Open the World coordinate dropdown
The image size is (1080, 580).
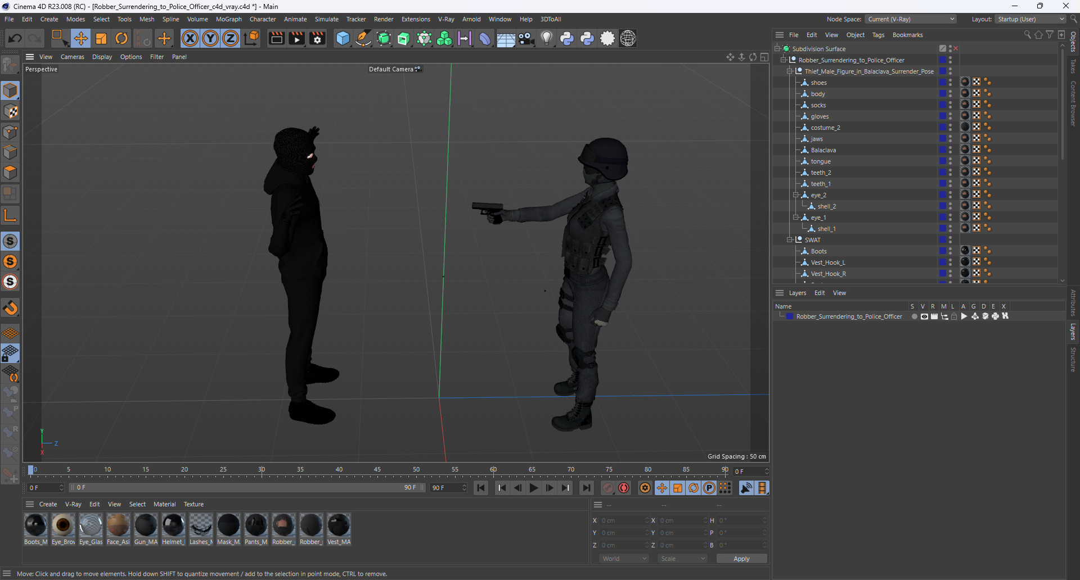coord(624,559)
